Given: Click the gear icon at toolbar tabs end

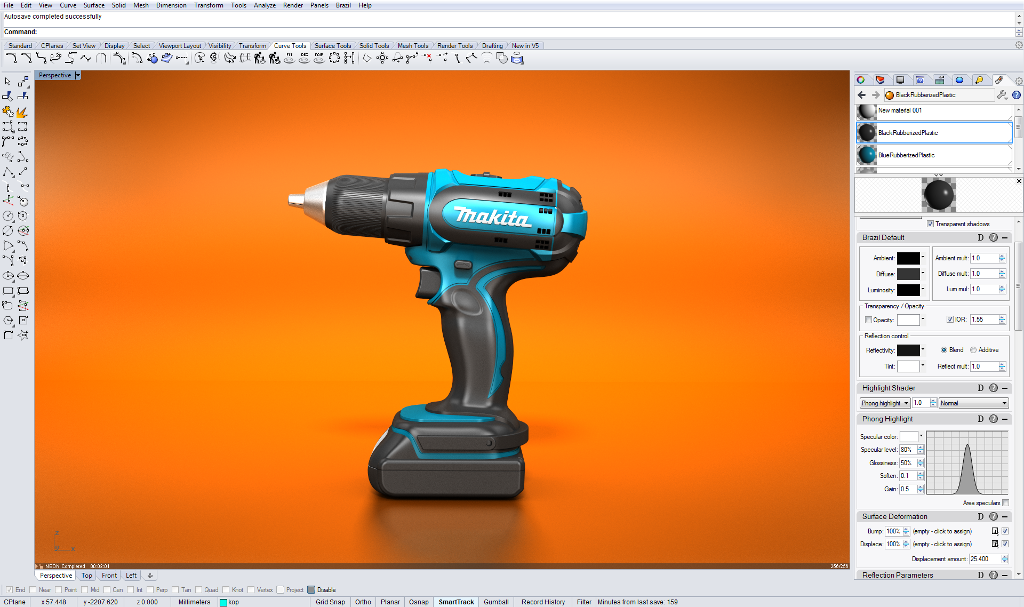Looking at the screenshot, I should (1019, 45).
